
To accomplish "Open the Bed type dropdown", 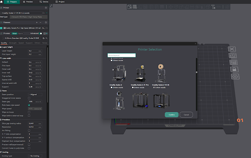I will click(x=29, y=17).
